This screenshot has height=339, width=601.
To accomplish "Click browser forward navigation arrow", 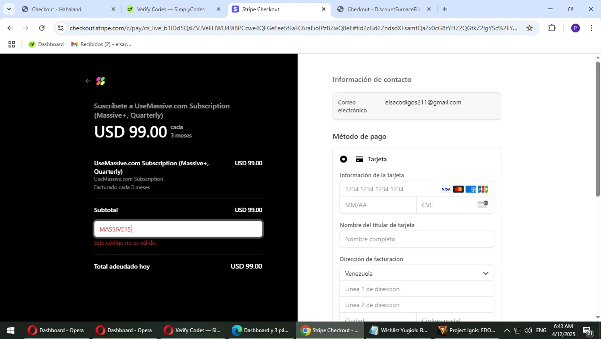I will click(x=26, y=28).
